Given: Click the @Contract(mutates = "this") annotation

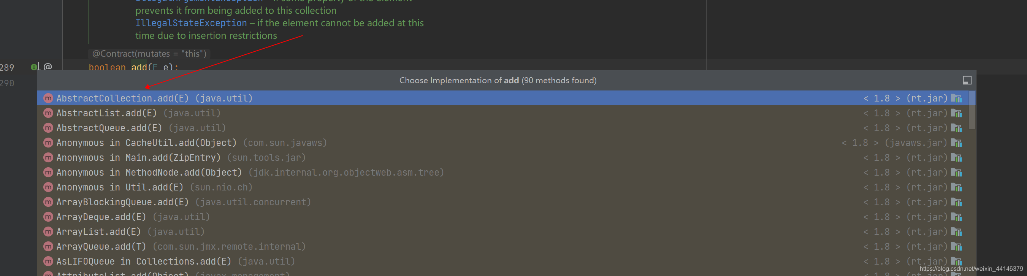Looking at the screenshot, I should (x=149, y=54).
